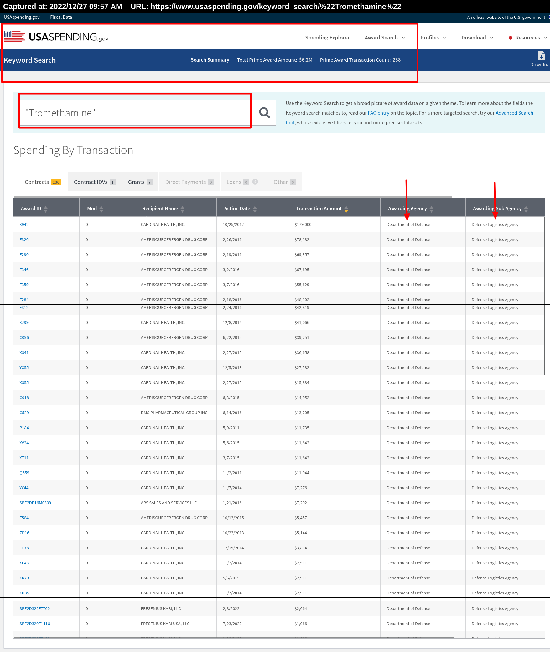Screen dimensions: 550x652
Task: Open award SPE2DP16M0309
Action: pyautogui.click(x=35, y=503)
